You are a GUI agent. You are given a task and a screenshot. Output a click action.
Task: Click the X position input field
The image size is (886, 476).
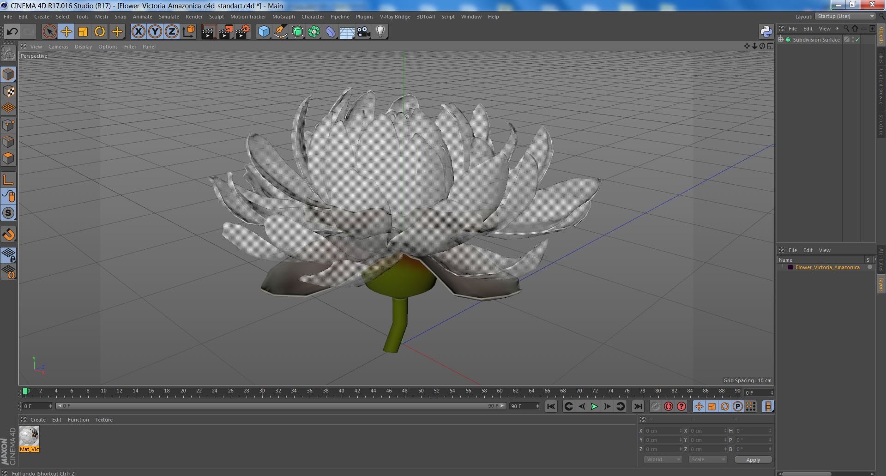point(663,431)
